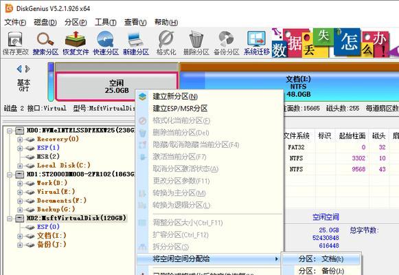Screen dimensions: 399x275
Task: Collapse the HD2 MsftVirtualDisk node
Action: [x=10, y=219]
